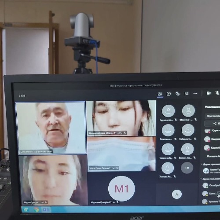Click the name label on the mask video tile
220x220 pixels.
104,168
